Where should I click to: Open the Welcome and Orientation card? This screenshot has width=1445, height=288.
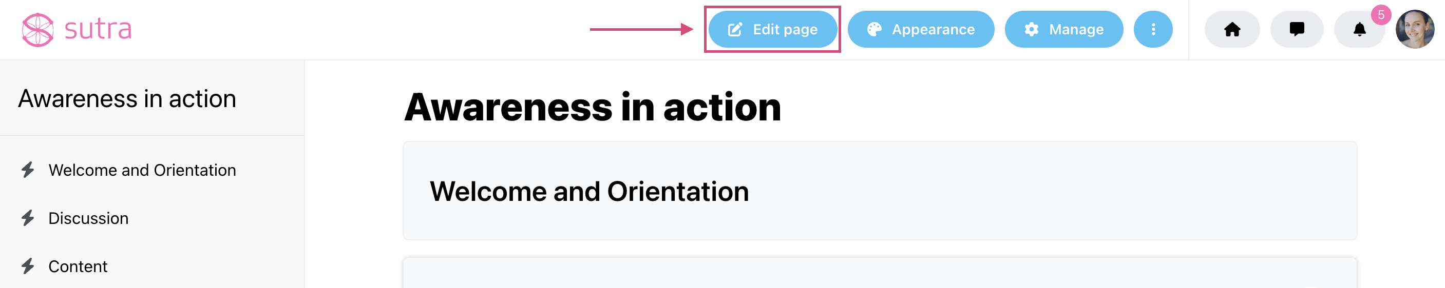880,191
